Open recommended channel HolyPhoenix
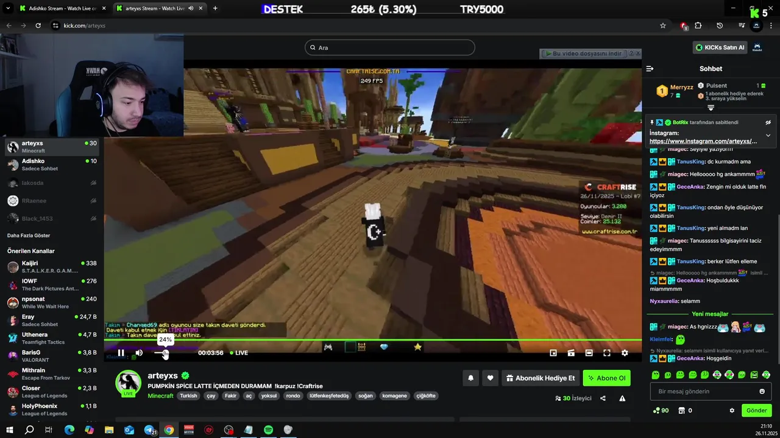The image size is (780, 438). point(52,409)
